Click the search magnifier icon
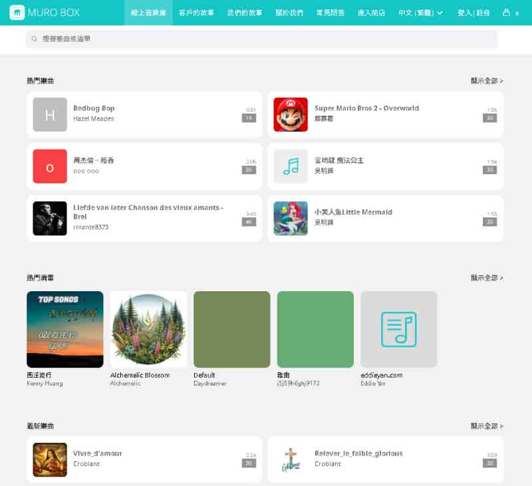532x486 pixels. pyautogui.click(x=35, y=39)
